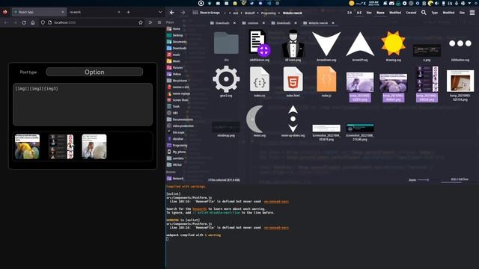Sort files A-Z
Image resolution: width=479 pixels, height=269 pixels.
tap(359, 13)
